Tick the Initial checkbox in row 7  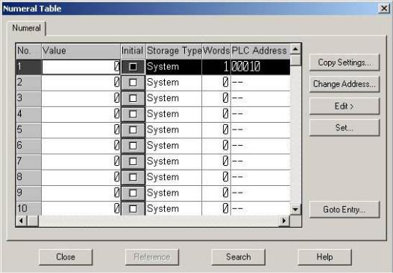click(x=133, y=161)
